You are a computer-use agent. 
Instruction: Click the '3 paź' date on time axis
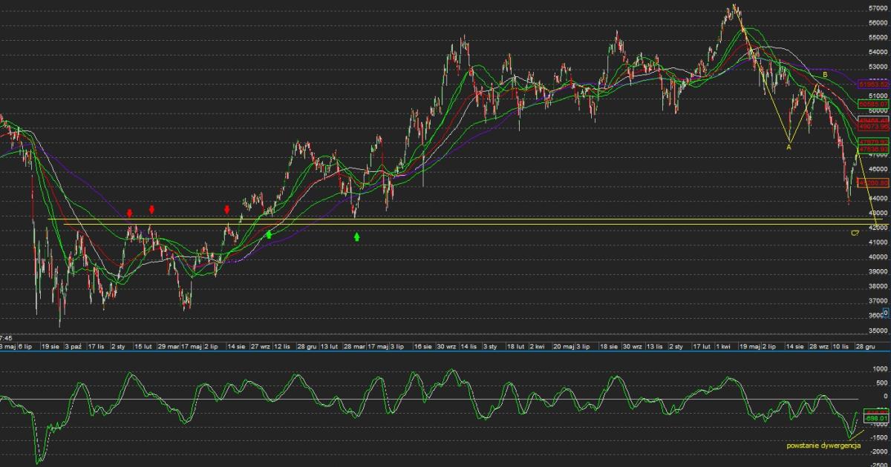point(73,346)
